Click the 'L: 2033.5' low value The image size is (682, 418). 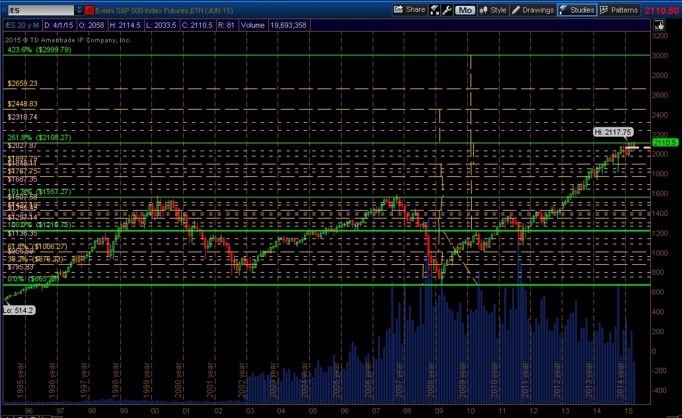(161, 25)
